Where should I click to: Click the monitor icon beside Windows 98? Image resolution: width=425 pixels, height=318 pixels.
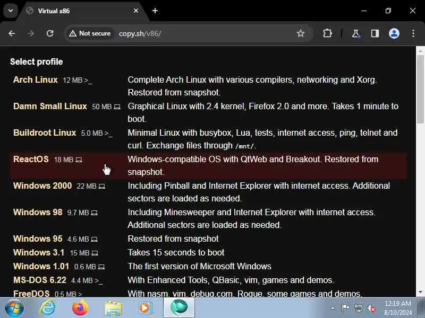94,213
